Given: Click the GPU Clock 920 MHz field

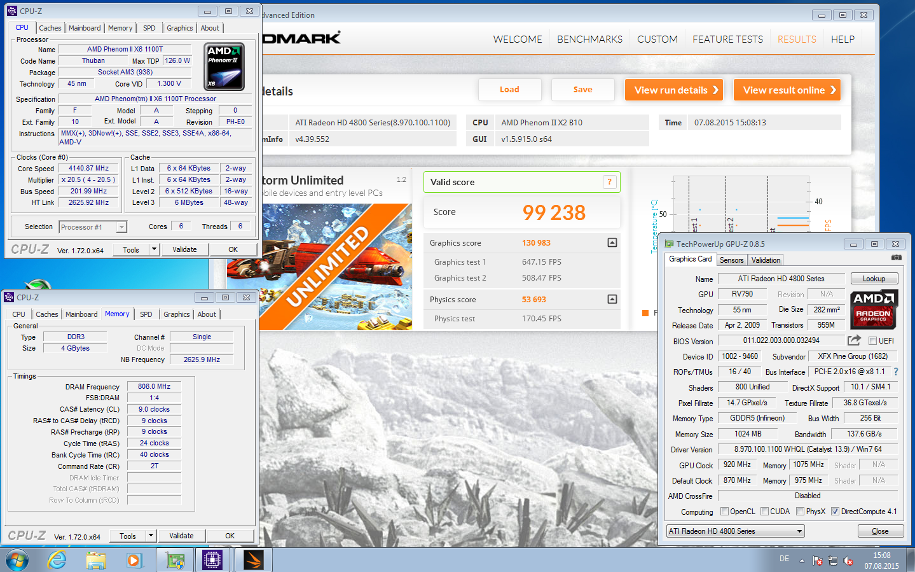Looking at the screenshot, I should 737,464.
